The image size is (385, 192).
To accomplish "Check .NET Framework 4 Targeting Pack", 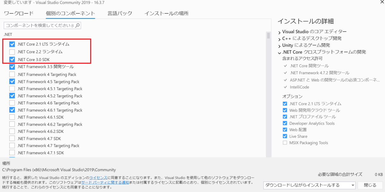I will point(12,74).
